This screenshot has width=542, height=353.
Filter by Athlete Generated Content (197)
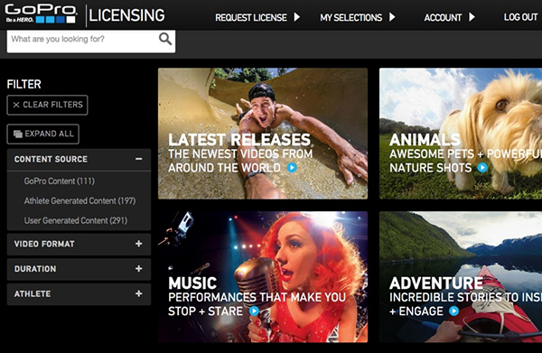click(x=79, y=200)
